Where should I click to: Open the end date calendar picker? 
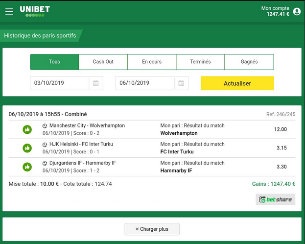tap(181, 83)
